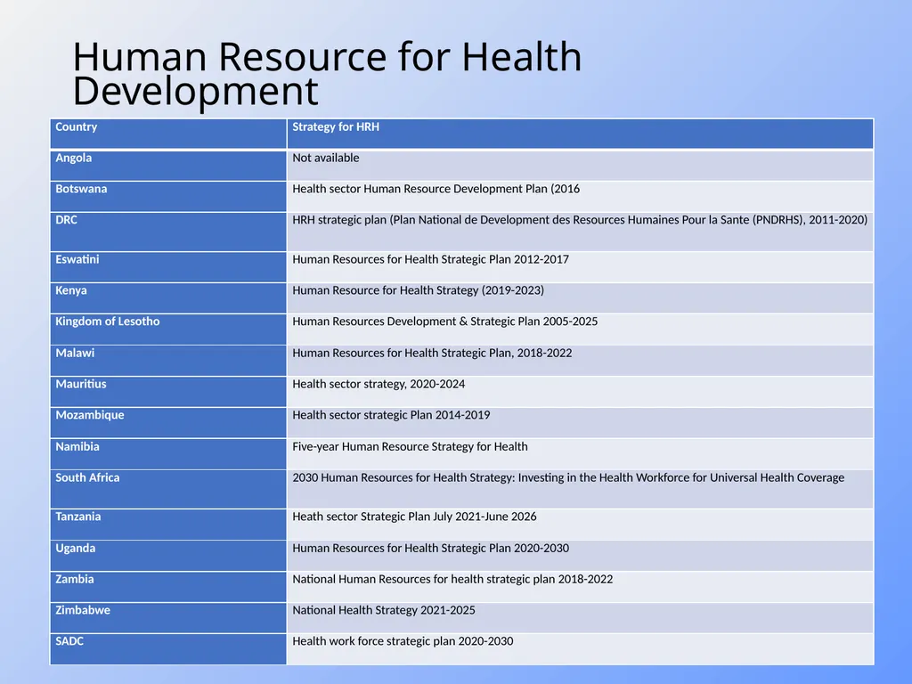
Task: Select 'Human Resources Development & Strategic Plan 2005-2025'
Action: pos(580,330)
